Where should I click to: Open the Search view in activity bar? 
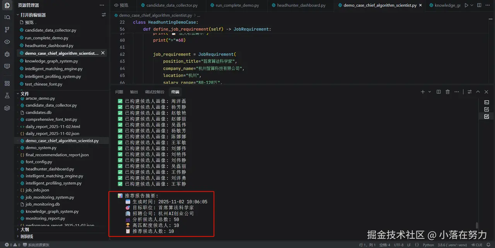(7, 17)
